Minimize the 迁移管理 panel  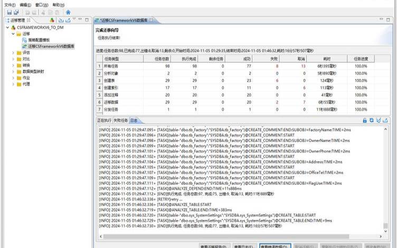pyautogui.click(x=80, y=19)
